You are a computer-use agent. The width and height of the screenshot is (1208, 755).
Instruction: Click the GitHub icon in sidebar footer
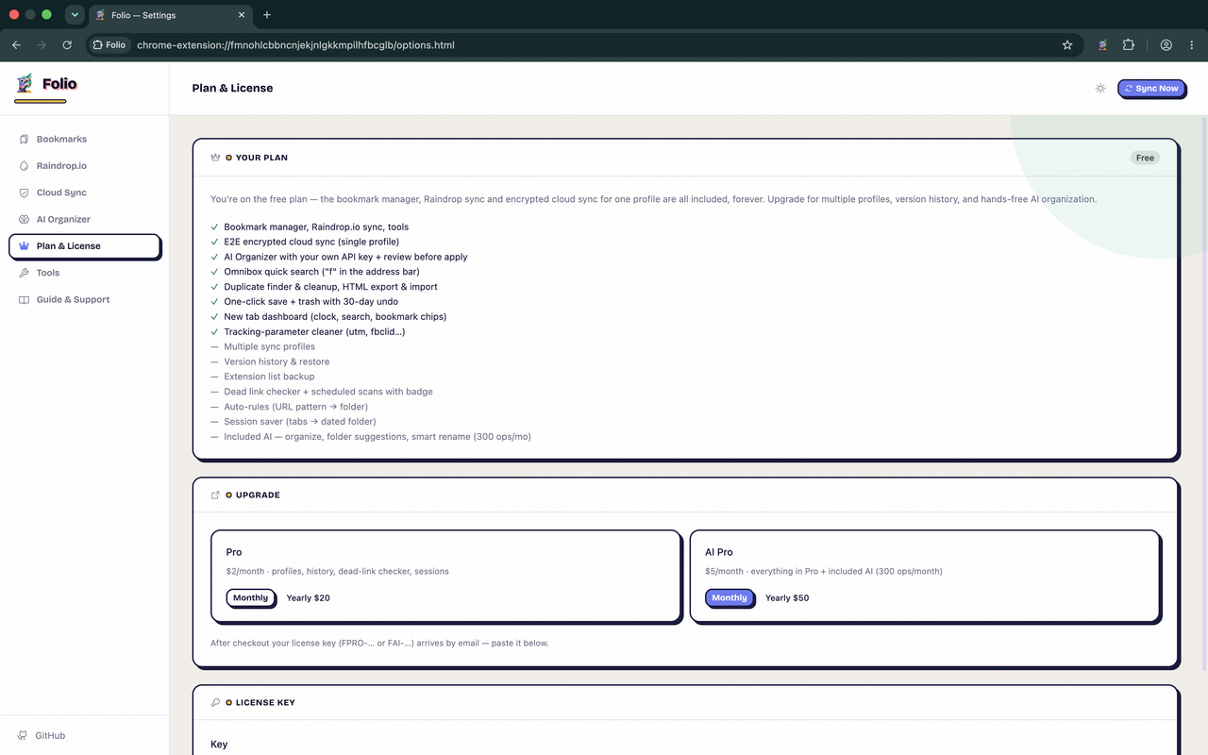pyautogui.click(x=23, y=735)
